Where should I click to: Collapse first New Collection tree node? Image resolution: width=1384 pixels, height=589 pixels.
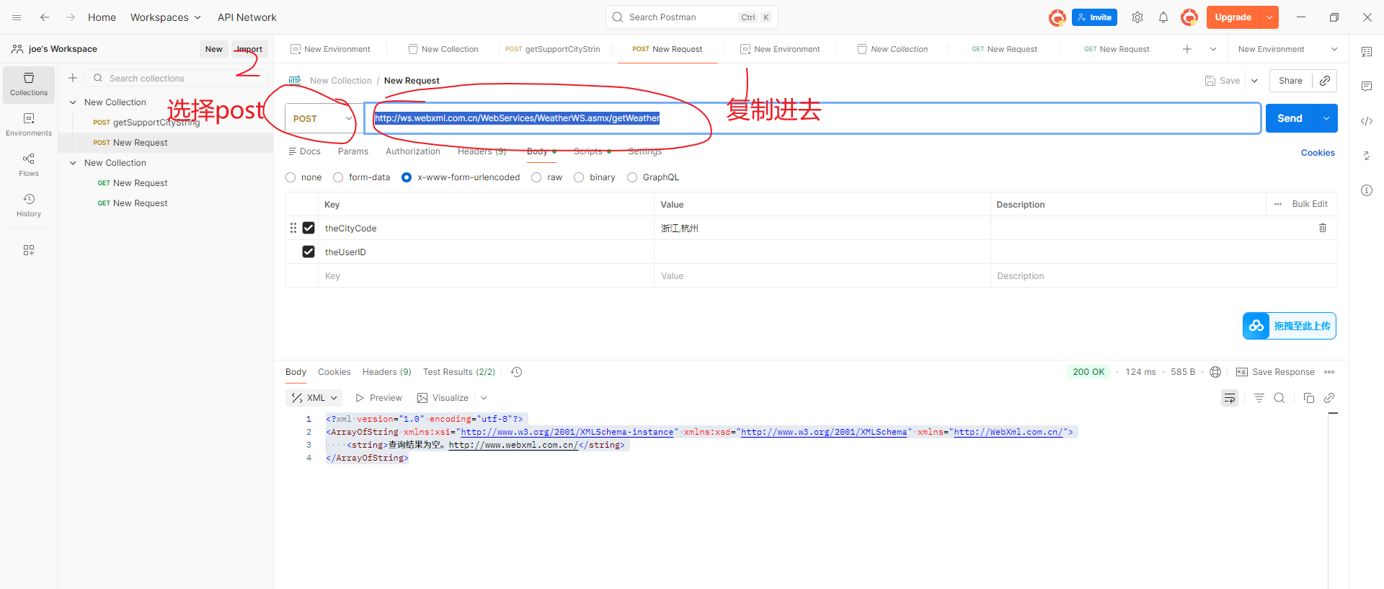pyautogui.click(x=73, y=102)
